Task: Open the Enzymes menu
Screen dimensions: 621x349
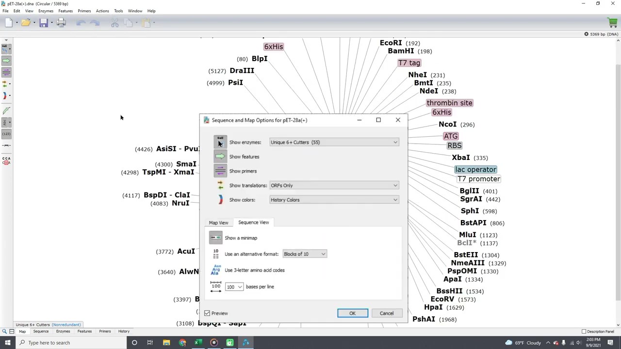Action: [x=46, y=11]
